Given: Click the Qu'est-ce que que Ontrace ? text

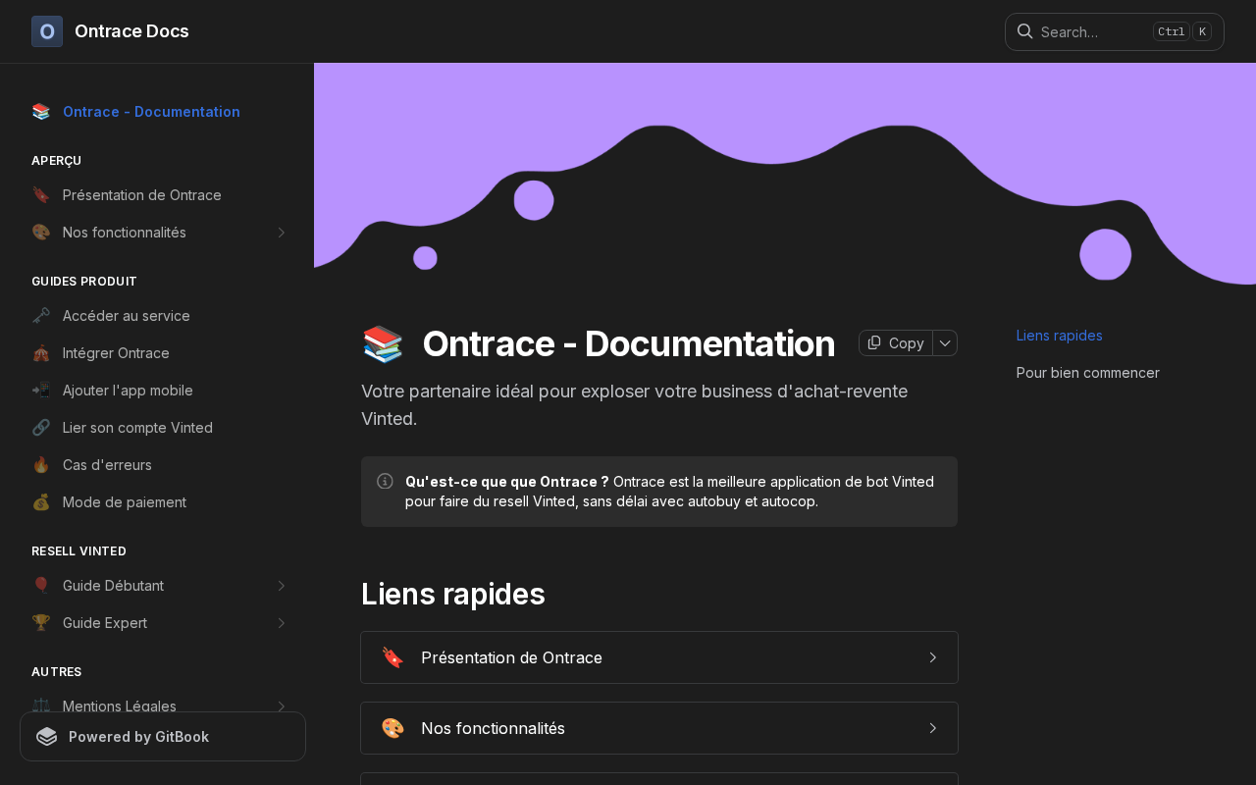Looking at the screenshot, I should (x=507, y=482).
